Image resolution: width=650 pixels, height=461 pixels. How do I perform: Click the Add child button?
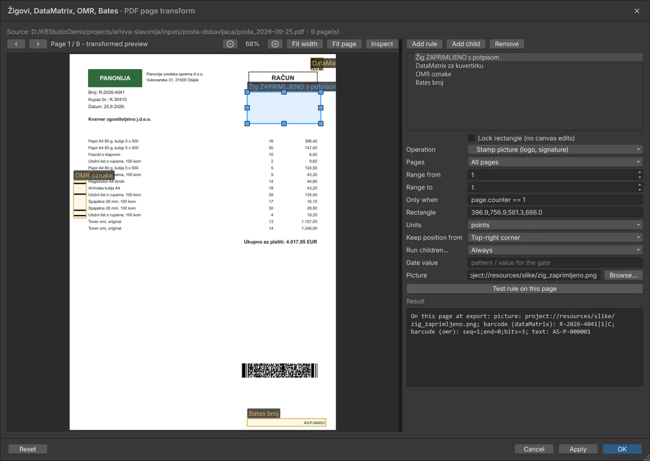point(466,44)
